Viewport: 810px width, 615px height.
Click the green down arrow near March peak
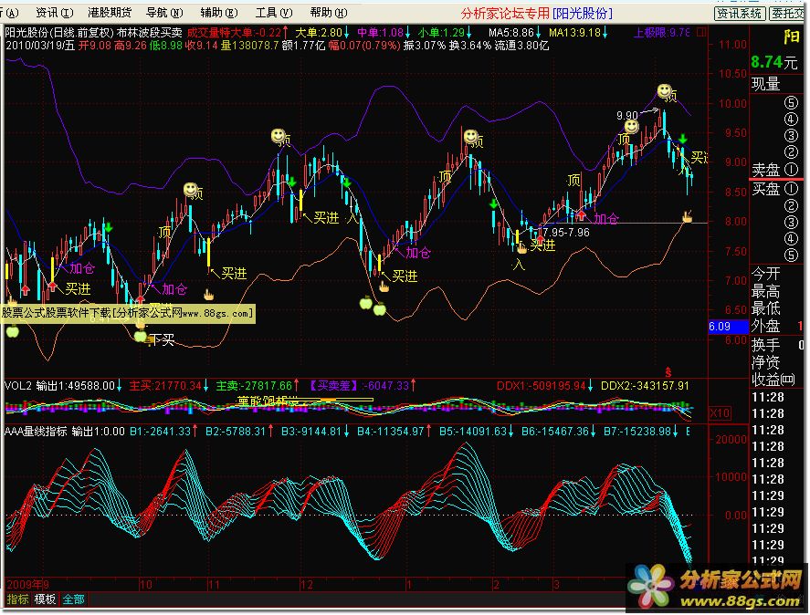(x=683, y=139)
